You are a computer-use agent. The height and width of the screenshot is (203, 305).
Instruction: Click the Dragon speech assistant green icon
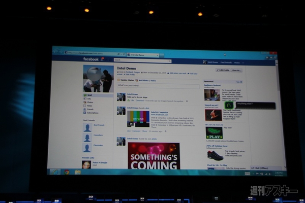(x=229, y=106)
